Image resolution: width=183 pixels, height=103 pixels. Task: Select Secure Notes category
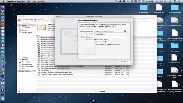click(x=26, y=64)
